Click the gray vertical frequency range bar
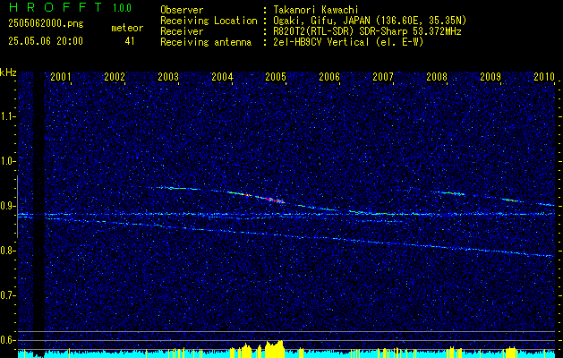This screenshot has height=358, width=563. tap(17, 207)
